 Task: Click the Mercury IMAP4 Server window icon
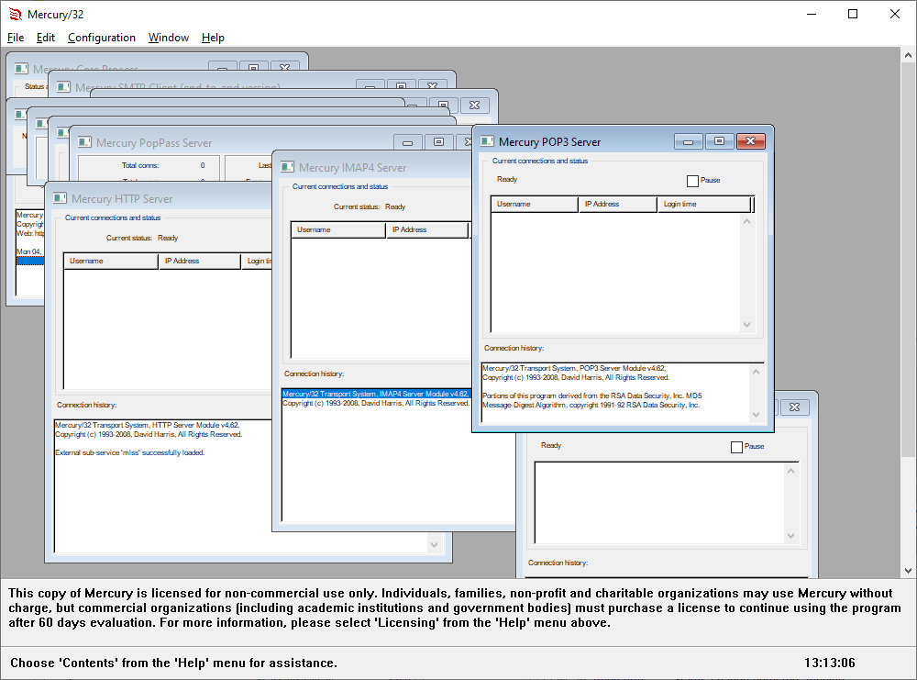pyautogui.click(x=288, y=167)
